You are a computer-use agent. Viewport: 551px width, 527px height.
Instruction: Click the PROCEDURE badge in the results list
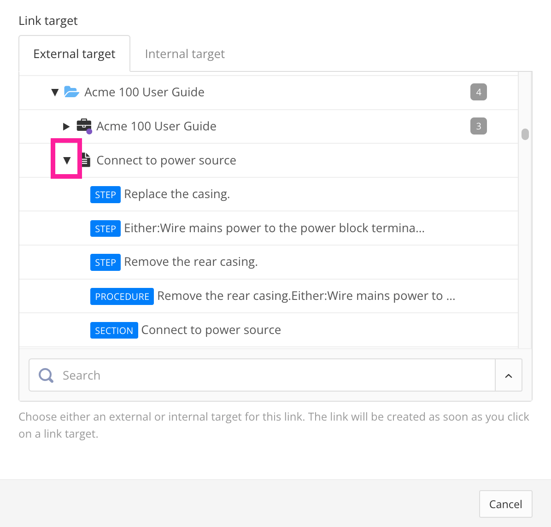(122, 296)
